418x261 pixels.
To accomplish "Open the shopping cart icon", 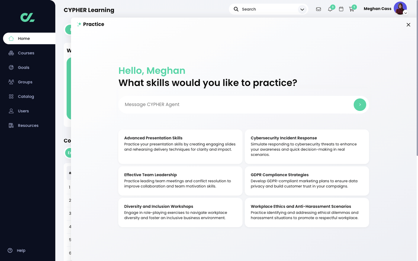I will click(352, 9).
